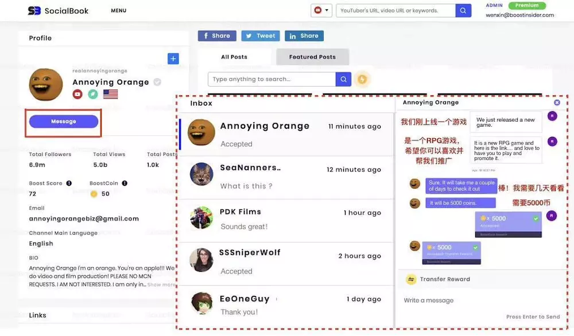Click the Boost Score info icon
574x336 pixels.
[69, 183]
